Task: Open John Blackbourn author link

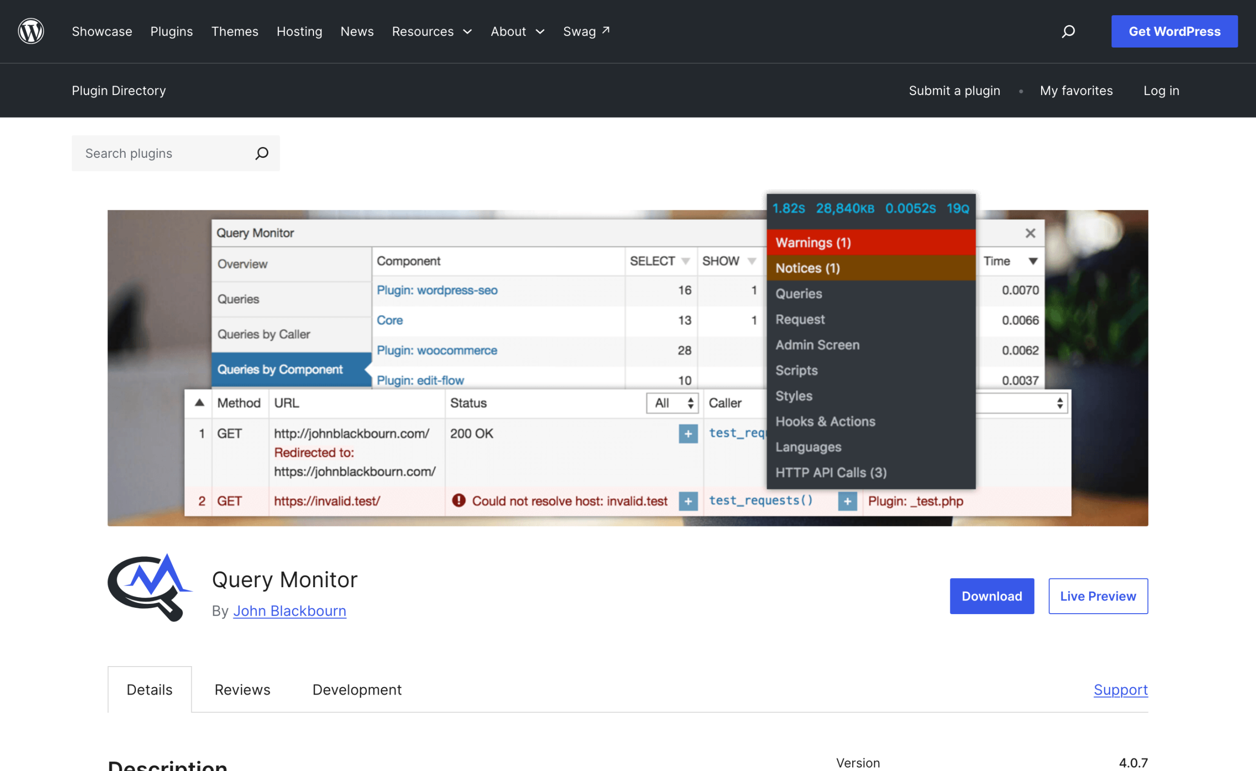Action: coord(290,611)
